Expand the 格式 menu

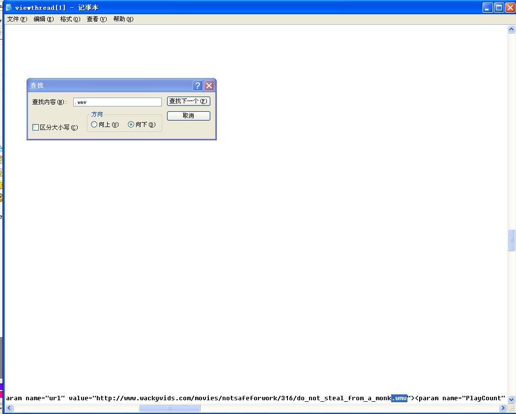click(70, 19)
